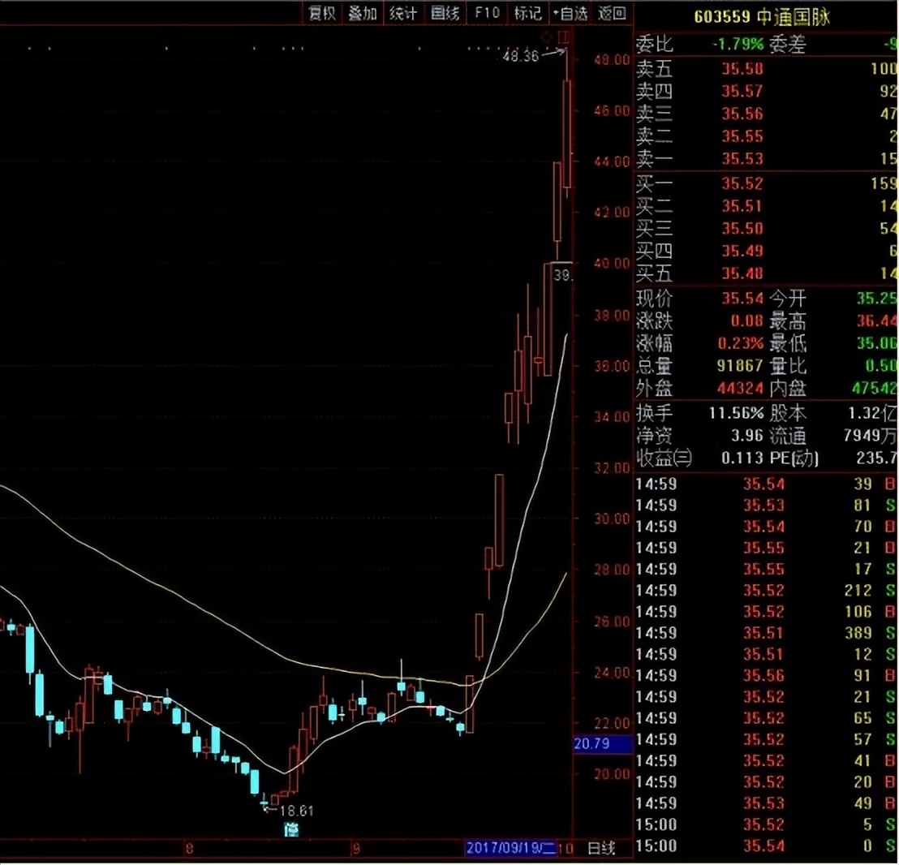This screenshot has height=865, width=899.
Task: Click the 18.61 low price annotation
Action: pyautogui.click(x=296, y=811)
